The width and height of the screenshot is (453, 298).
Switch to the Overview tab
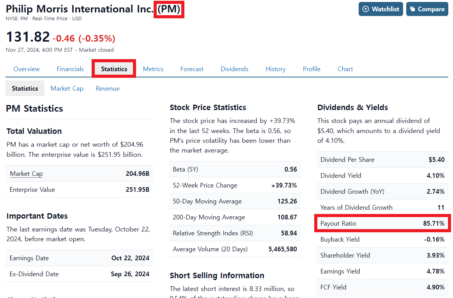point(27,69)
